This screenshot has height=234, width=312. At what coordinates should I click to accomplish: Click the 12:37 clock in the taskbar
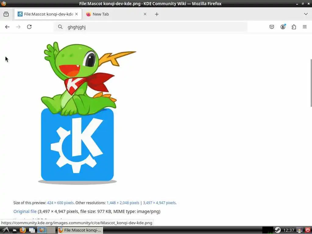[x=289, y=230]
